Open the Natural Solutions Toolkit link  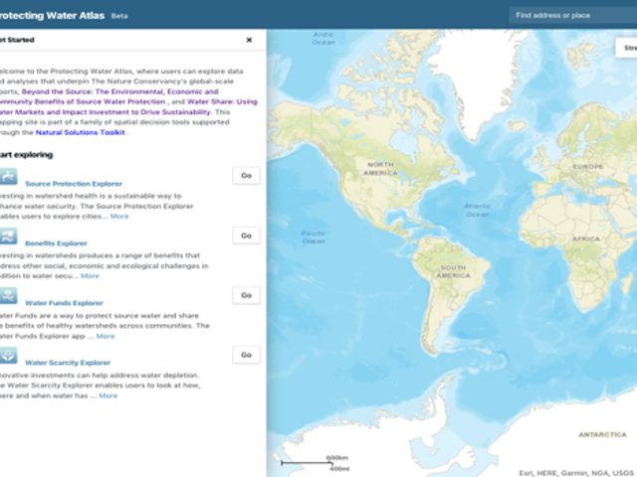(x=80, y=131)
